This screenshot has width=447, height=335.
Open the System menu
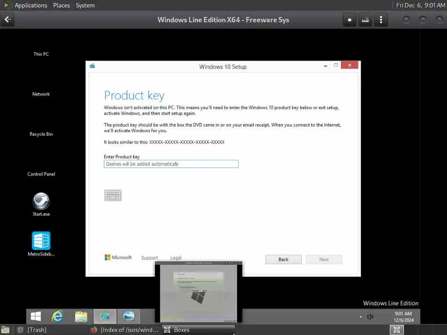[85, 5]
